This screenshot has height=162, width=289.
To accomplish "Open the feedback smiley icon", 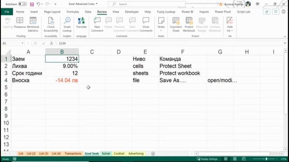I will coord(284,12).
